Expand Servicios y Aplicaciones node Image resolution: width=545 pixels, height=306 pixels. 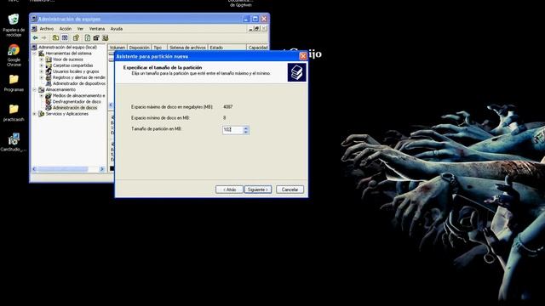click(34, 114)
